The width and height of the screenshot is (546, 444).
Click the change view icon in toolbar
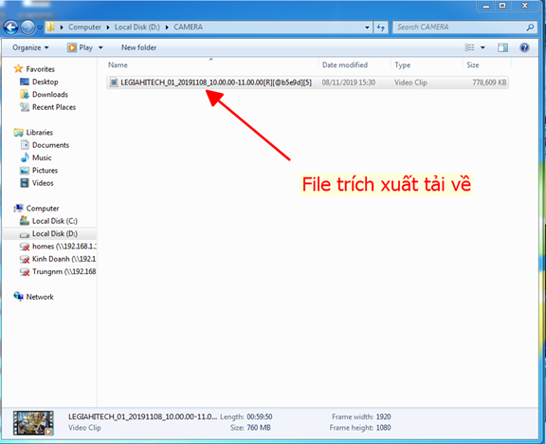(x=469, y=47)
